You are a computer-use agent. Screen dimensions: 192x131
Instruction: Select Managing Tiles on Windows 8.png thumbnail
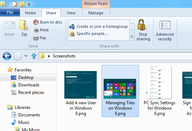120,89
